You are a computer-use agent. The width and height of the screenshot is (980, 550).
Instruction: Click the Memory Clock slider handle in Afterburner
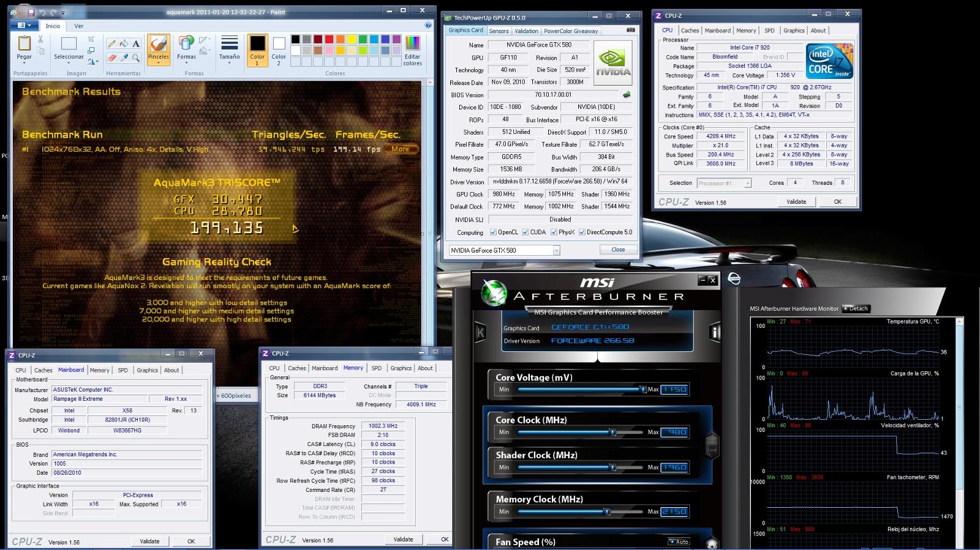[607, 512]
